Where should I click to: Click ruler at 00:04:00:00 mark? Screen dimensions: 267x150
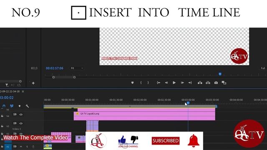tap(236, 100)
